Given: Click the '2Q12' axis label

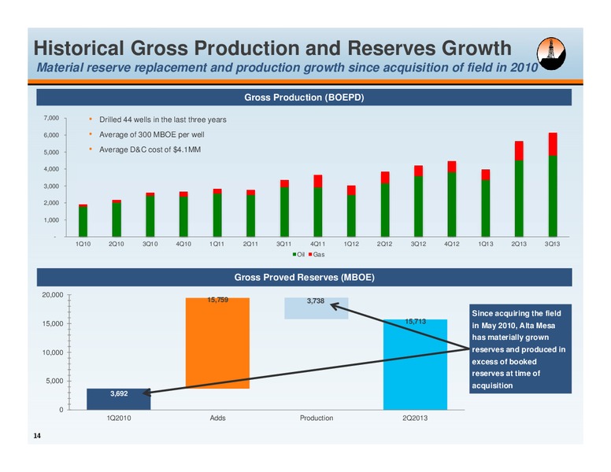Looking at the screenshot, I should (384, 244).
